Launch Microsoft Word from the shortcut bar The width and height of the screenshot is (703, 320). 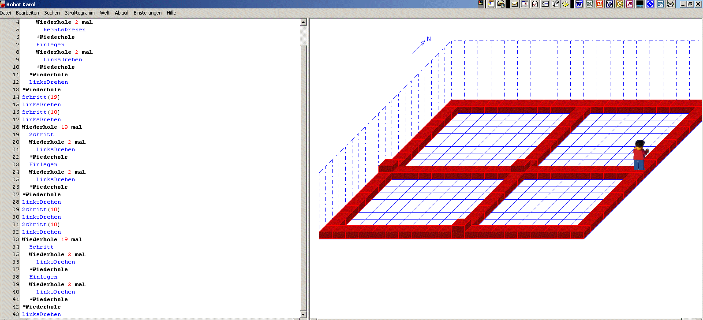click(x=579, y=4)
